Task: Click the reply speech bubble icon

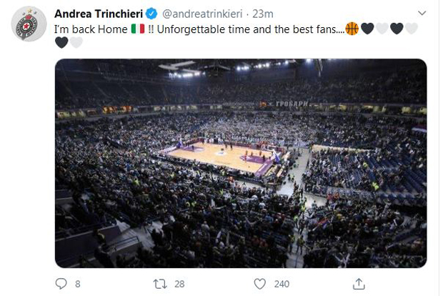Action: (61, 283)
